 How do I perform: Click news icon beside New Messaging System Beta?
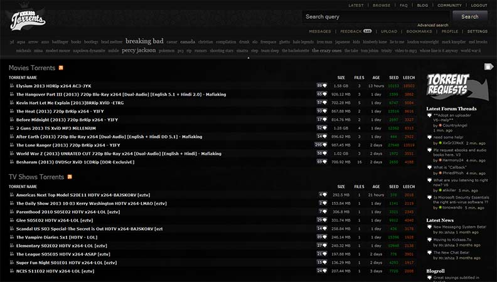(x=429, y=227)
